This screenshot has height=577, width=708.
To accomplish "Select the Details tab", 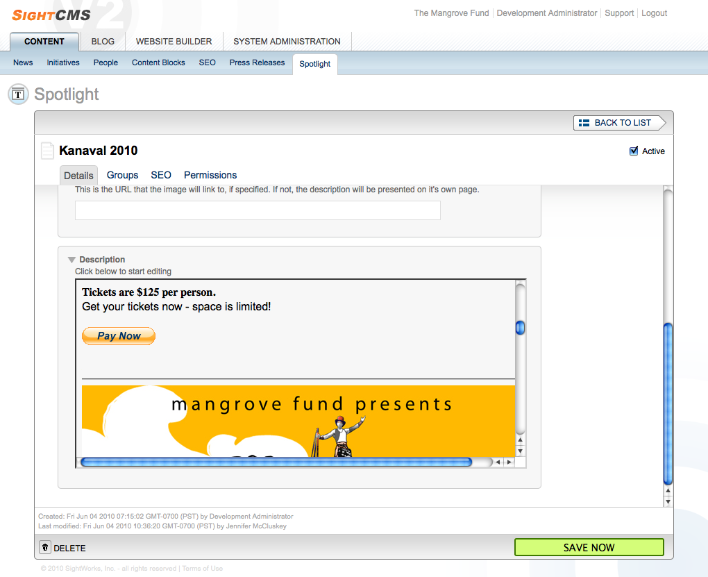I will point(78,176).
